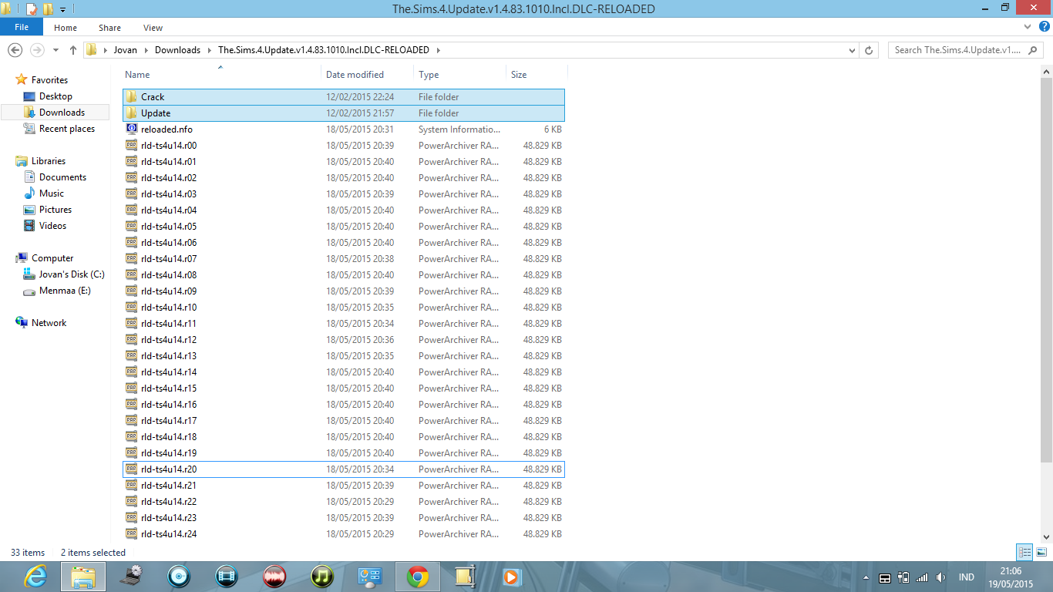This screenshot has width=1053, height=592.
Task: Click Jovan in the address breadcrumb
Action: (x=126, y=50)
